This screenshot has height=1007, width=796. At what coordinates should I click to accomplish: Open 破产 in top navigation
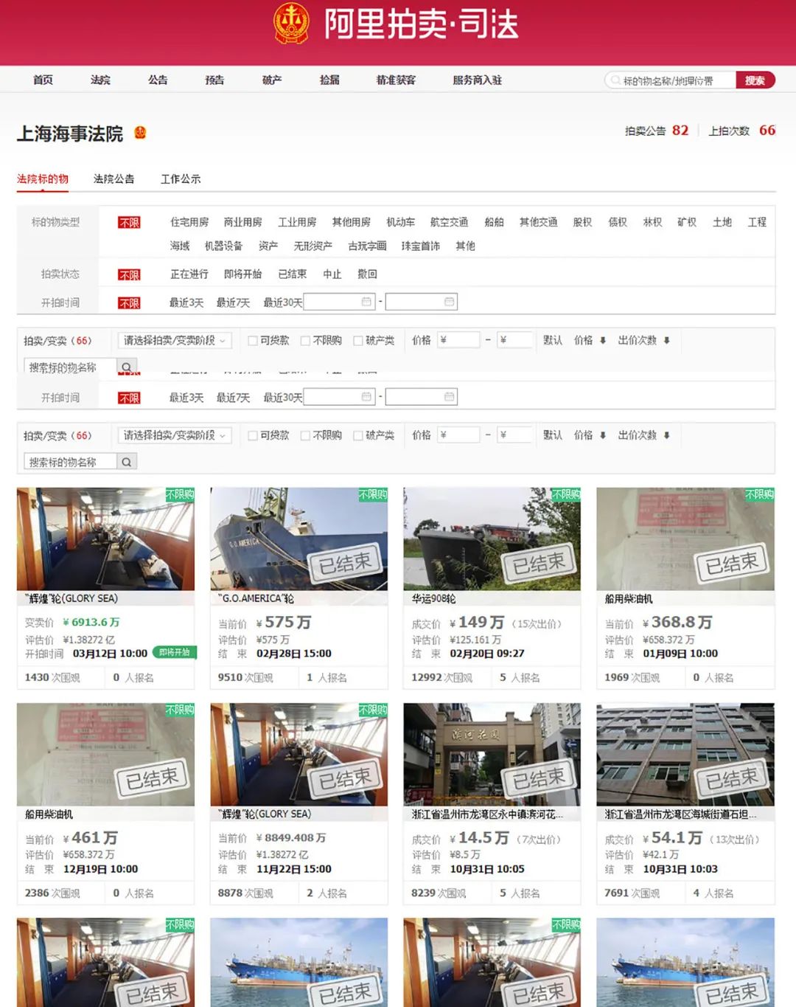[x=272, y=80]
